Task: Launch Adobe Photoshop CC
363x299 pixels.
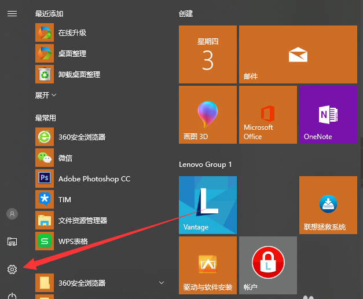Action: click(94, 179)
